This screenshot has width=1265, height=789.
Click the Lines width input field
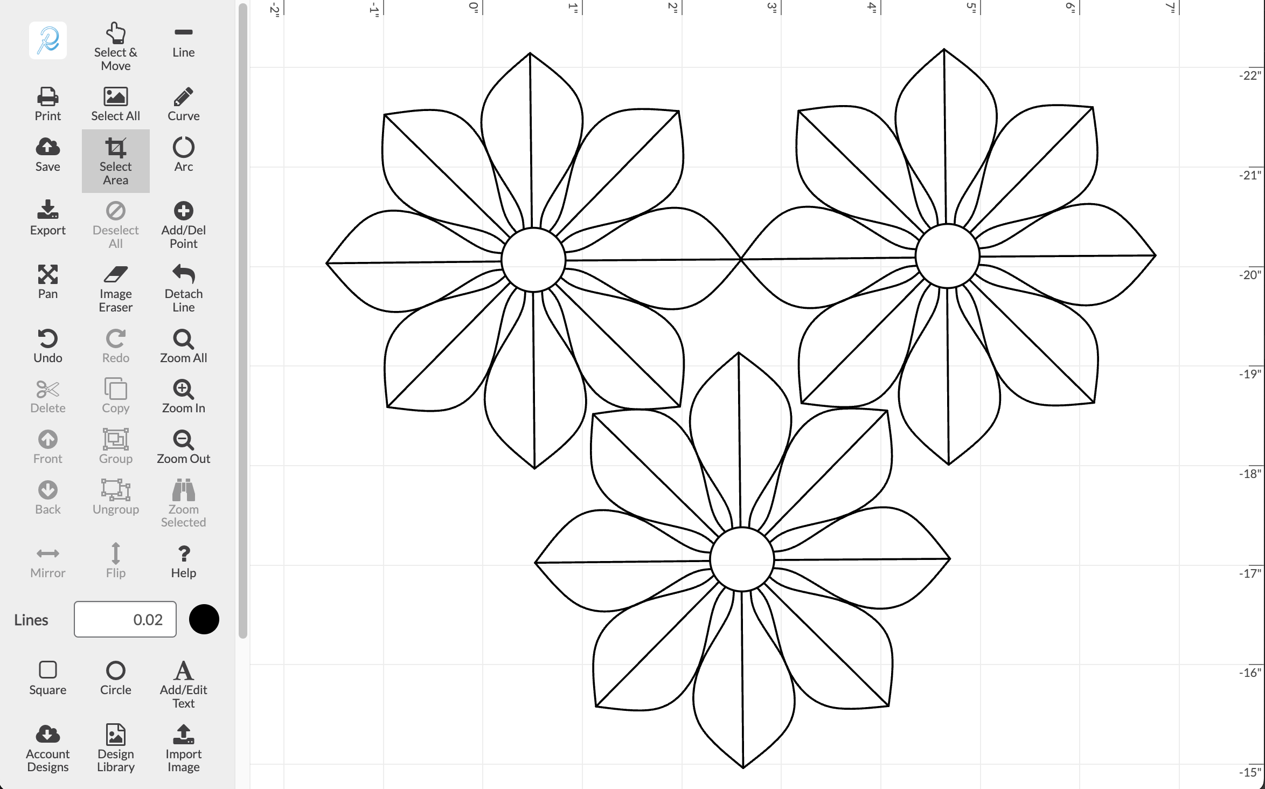coord(125,619)
